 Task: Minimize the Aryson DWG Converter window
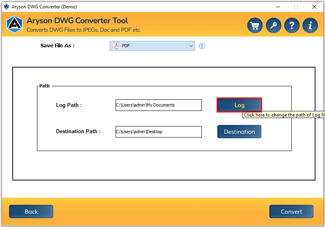point(278,7)
